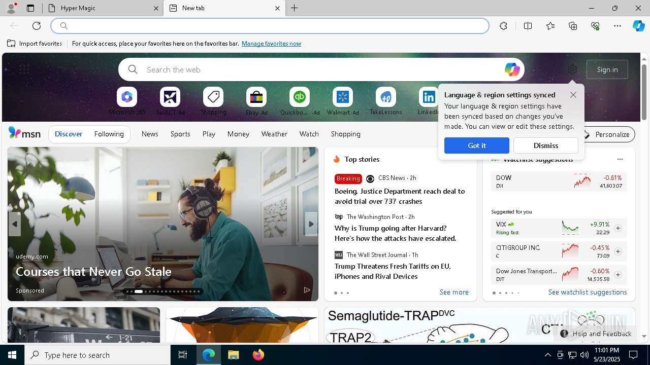Add VIX to watchlist
The width and height of the screenshot is (650, 365).
coord(618,228)
